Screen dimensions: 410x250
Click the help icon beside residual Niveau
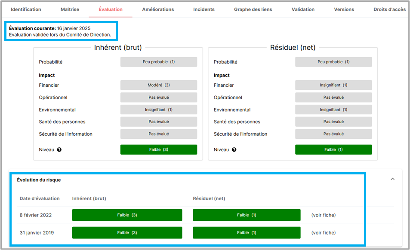coord(234,150)
